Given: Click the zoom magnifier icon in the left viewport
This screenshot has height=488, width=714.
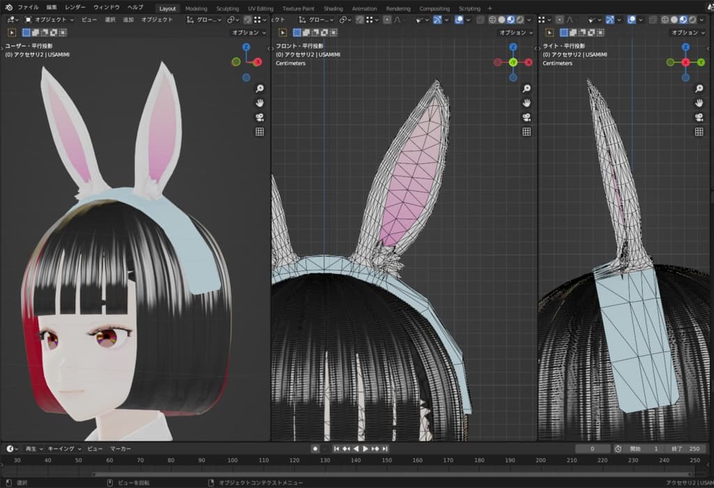Looking at the screenshot, I should click(259, 89).
